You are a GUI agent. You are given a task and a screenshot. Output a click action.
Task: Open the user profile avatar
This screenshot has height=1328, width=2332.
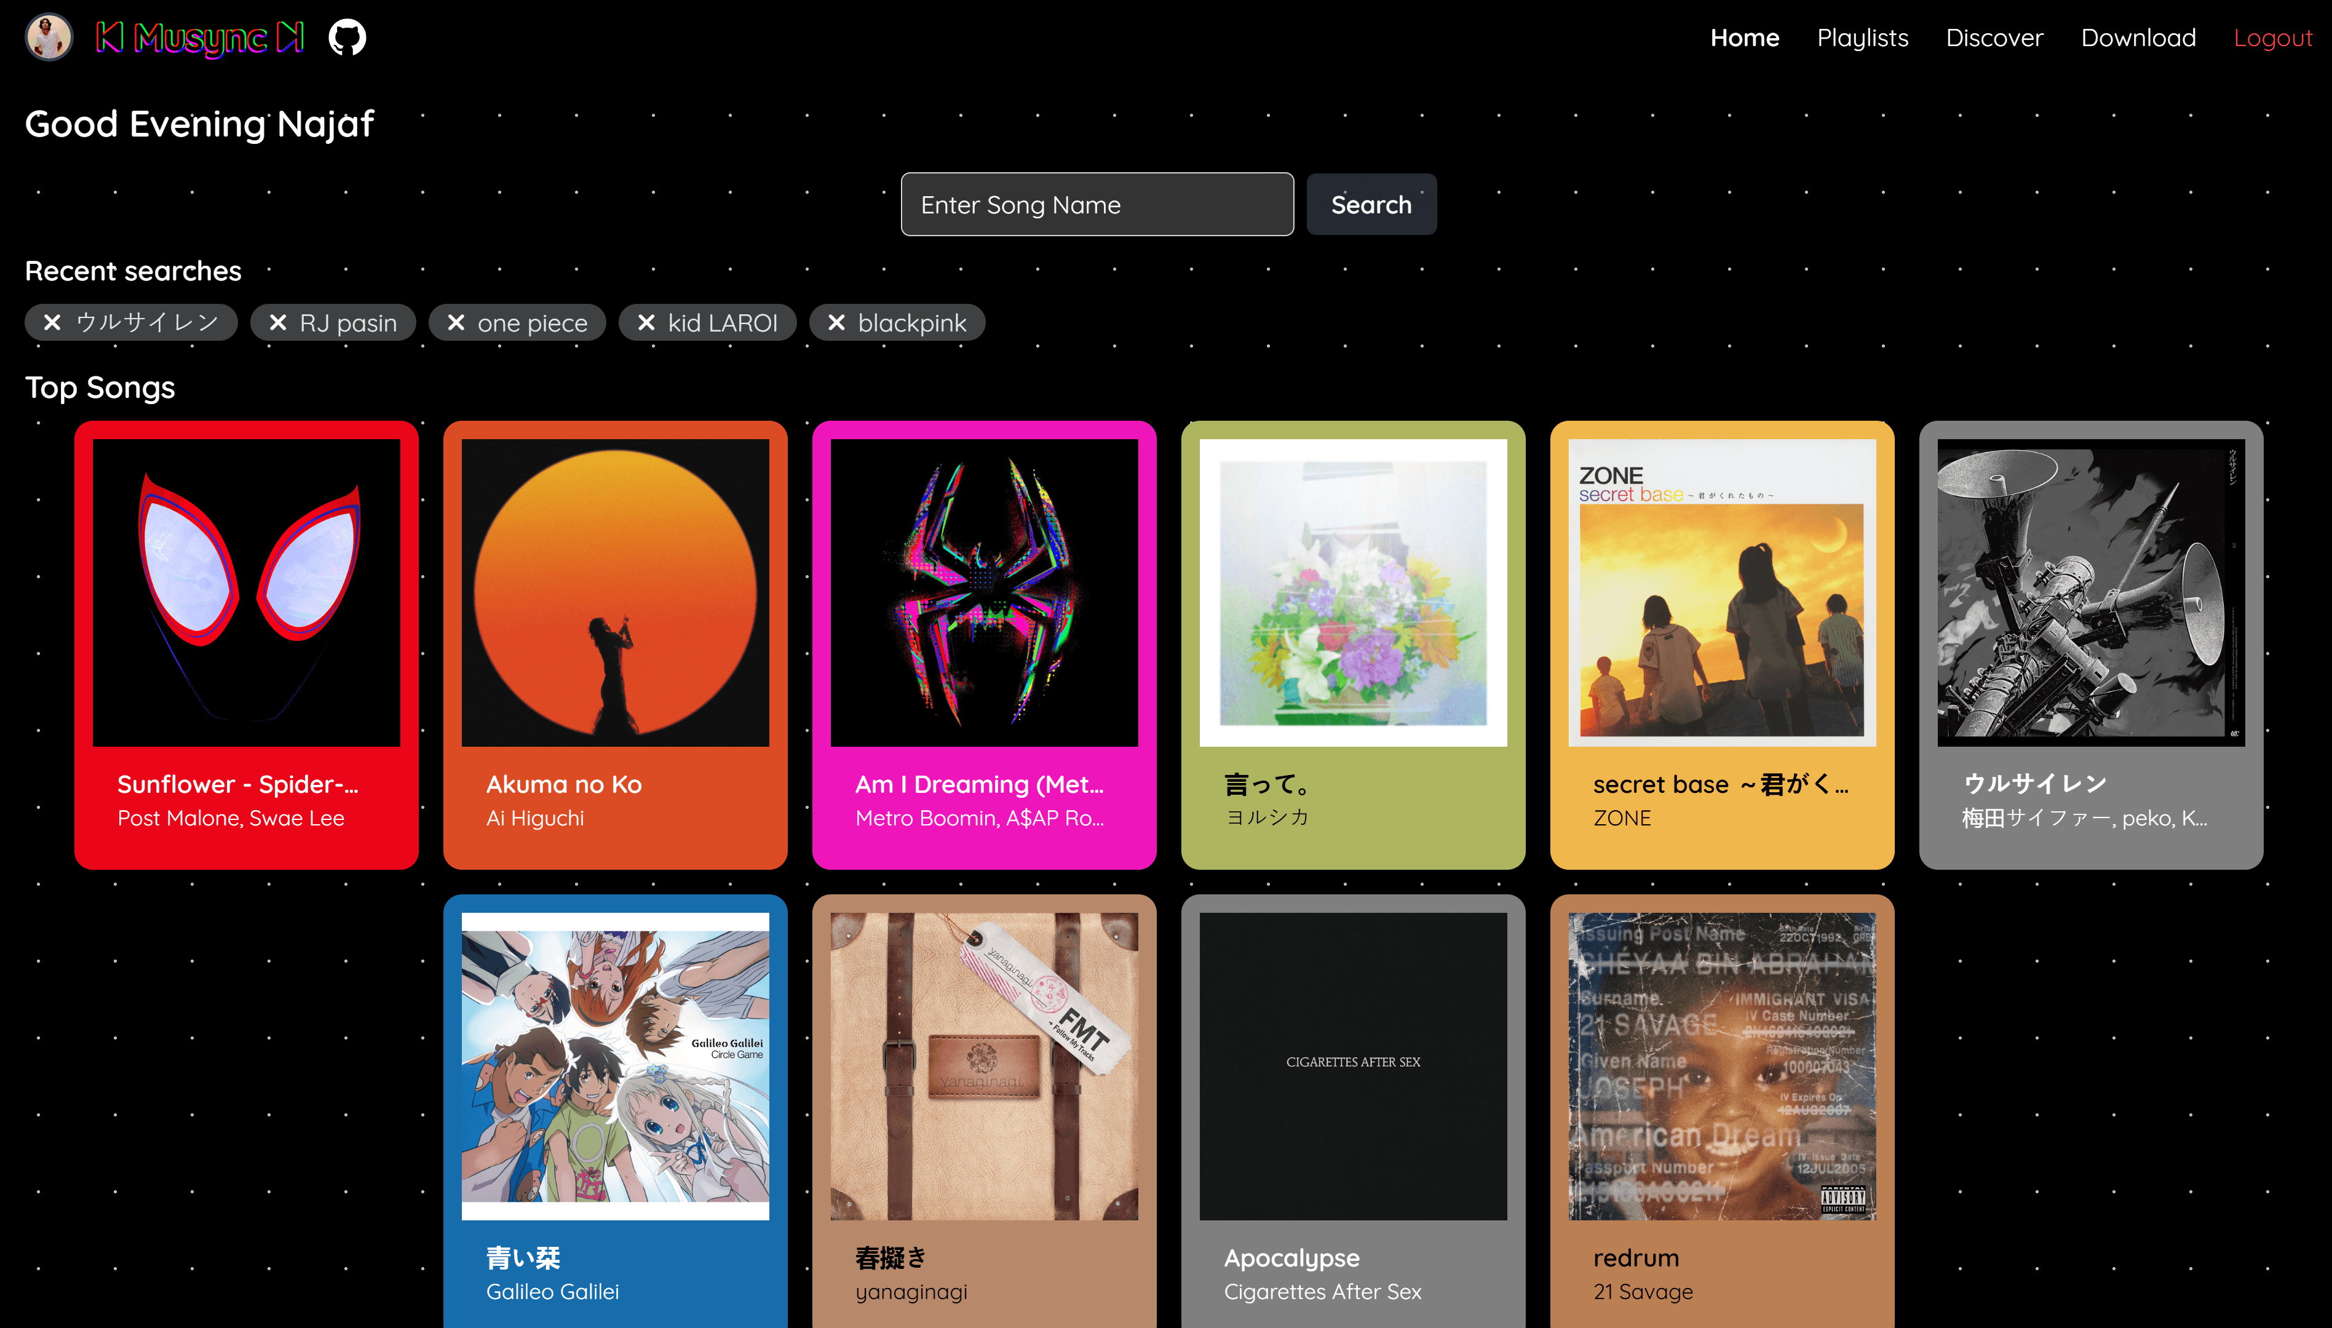(49, 38)
